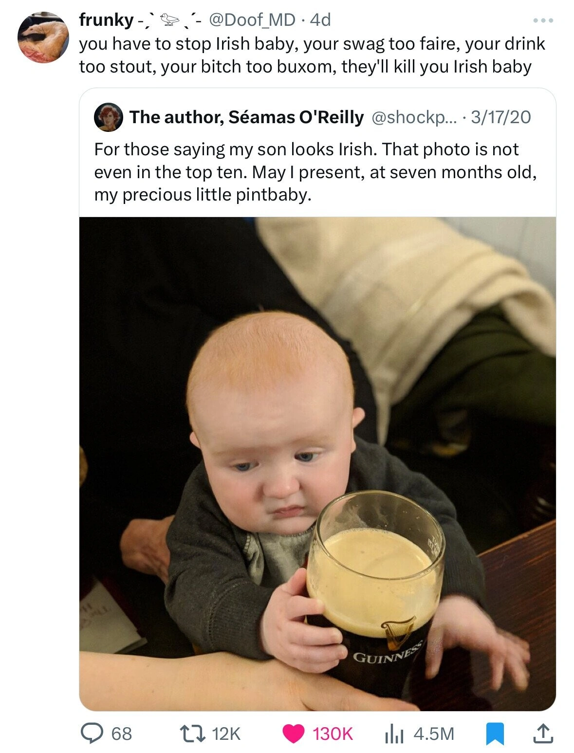Open Séamas O'Reilly's quoted avatar
The height and width of the screenshot is (753, 574).
coord(109,117)
